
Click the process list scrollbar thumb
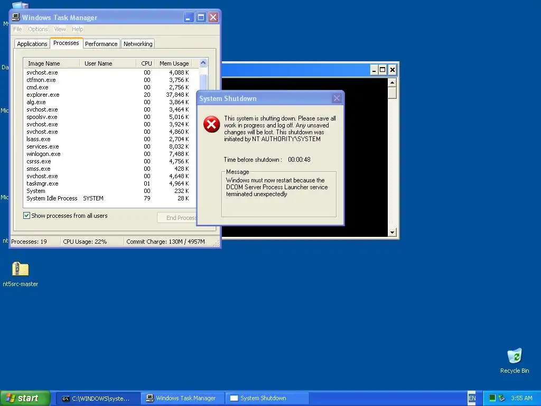pos(203,83)
